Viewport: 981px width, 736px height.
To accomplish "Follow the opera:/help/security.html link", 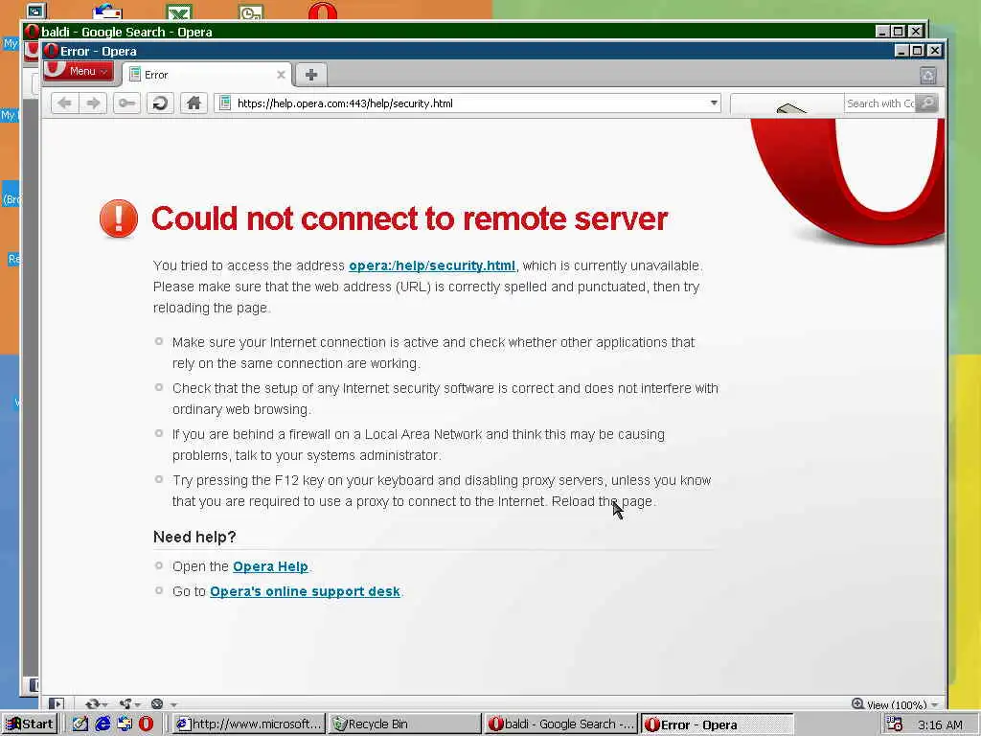I will pyautogui.click(x=432, y=265).
